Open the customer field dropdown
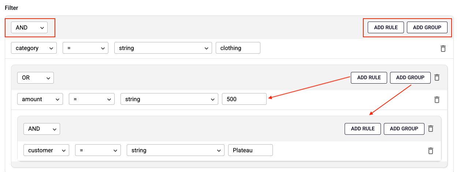This screenshot has height=172, width=460. tap(46, 150)
